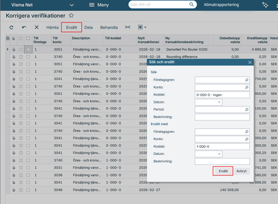Click Behandla in the toolbar
The width and height of the screenshot is (278, 204).
[109, 28]
